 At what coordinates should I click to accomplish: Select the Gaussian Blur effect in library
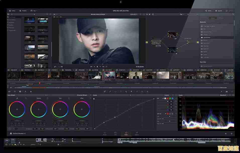pos(207,37)
